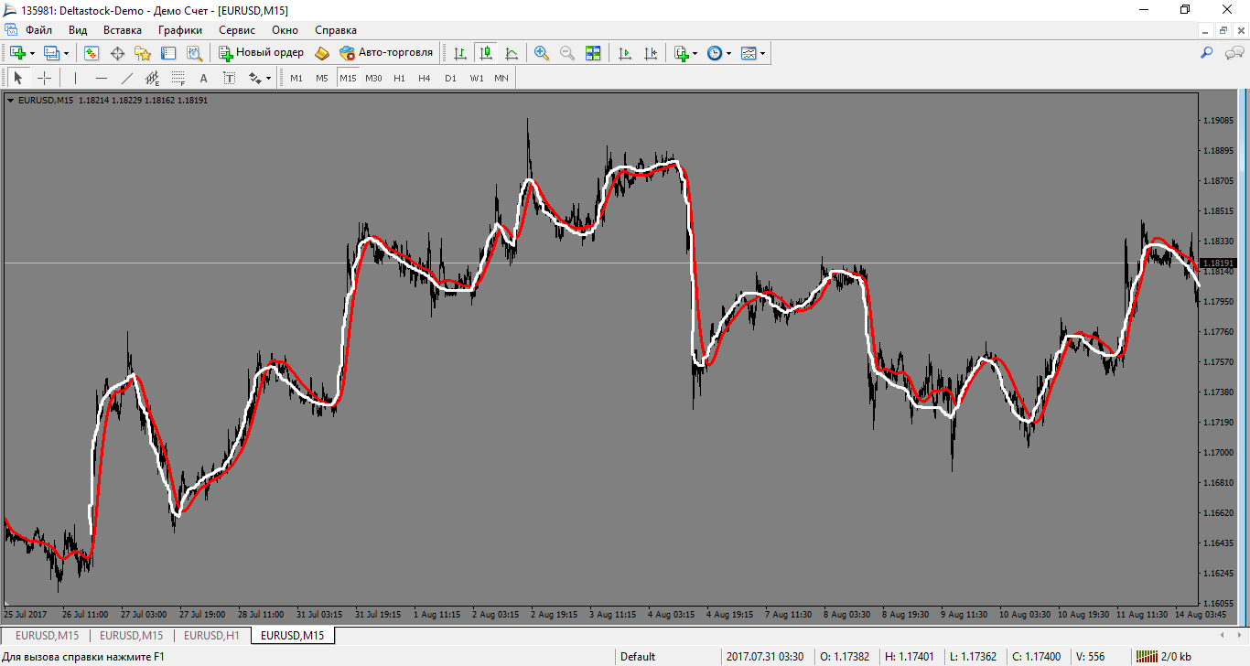Select the Text Label tool
This screenshot has height=666, width=1250.
(230, 78)
